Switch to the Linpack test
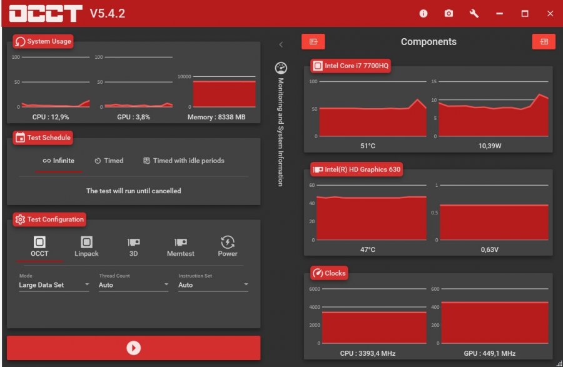Image resolution: width=563 pixels, height=367 pixels. (x=86, y=246)
